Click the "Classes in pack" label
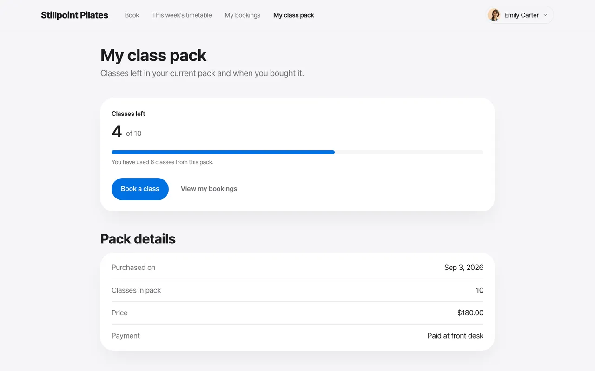The image size is (595, 371). click(136, 290)
